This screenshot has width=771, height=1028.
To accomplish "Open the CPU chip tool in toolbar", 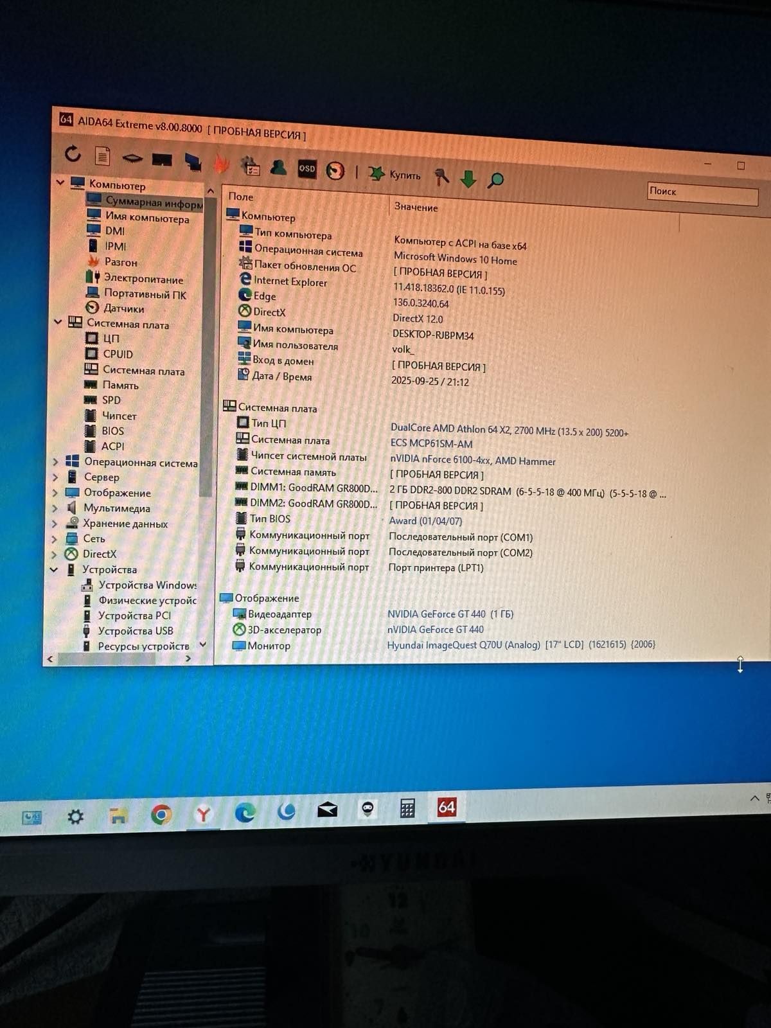I will click(x=132, y=158).
